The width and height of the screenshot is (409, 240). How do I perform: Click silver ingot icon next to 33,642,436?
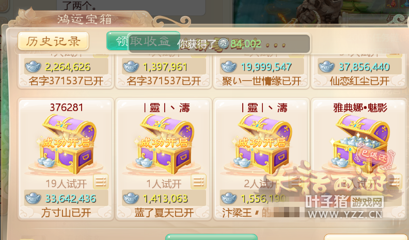coord(33,199)
